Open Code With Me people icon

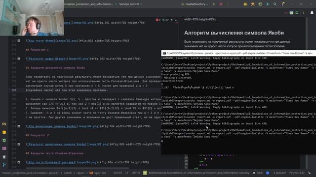point(245,4)
